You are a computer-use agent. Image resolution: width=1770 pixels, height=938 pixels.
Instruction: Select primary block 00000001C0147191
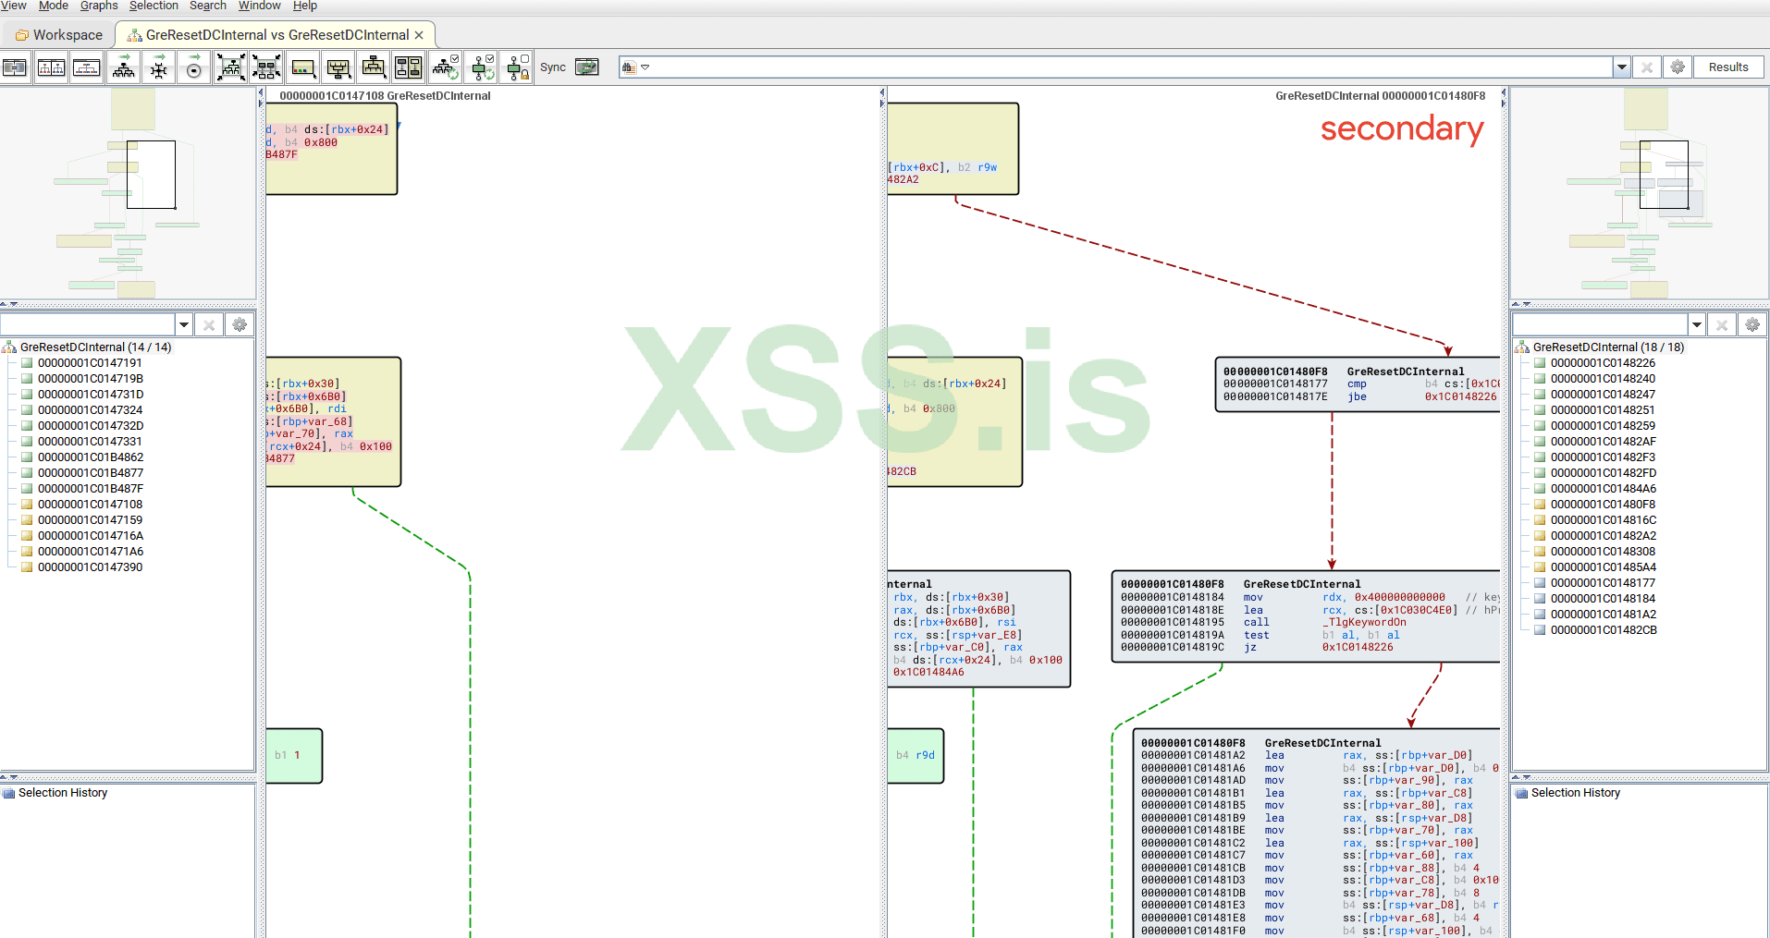coord(90,363)
